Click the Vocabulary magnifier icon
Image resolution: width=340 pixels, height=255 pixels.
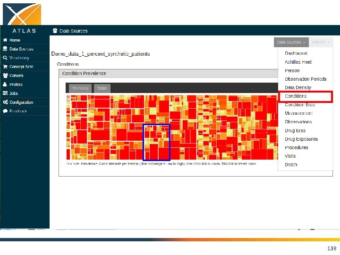[x=5, y=58]
